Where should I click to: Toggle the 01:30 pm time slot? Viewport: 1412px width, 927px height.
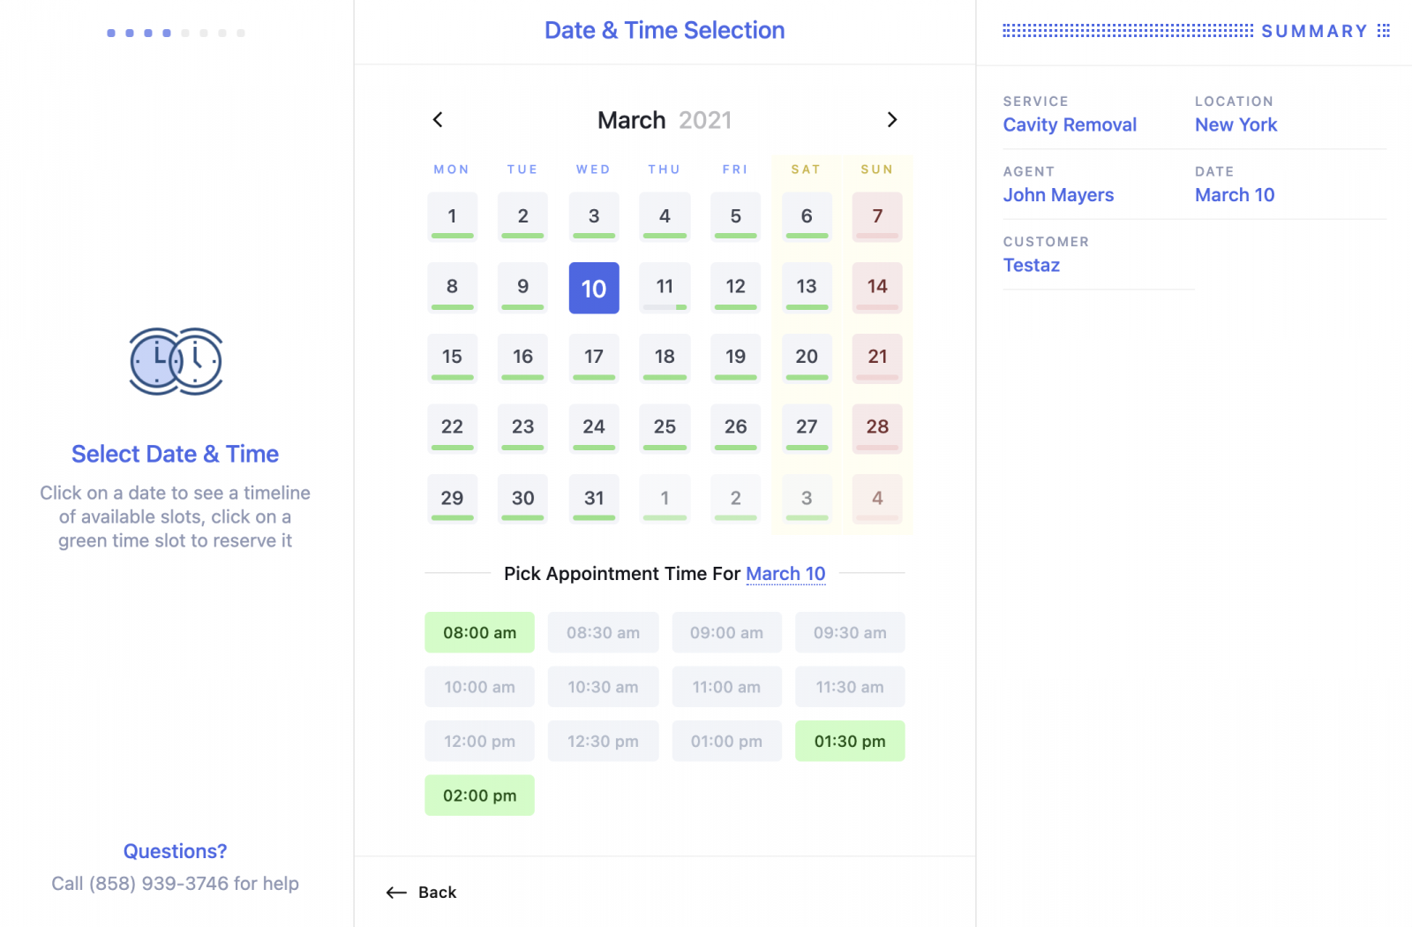tap(849, 741)
